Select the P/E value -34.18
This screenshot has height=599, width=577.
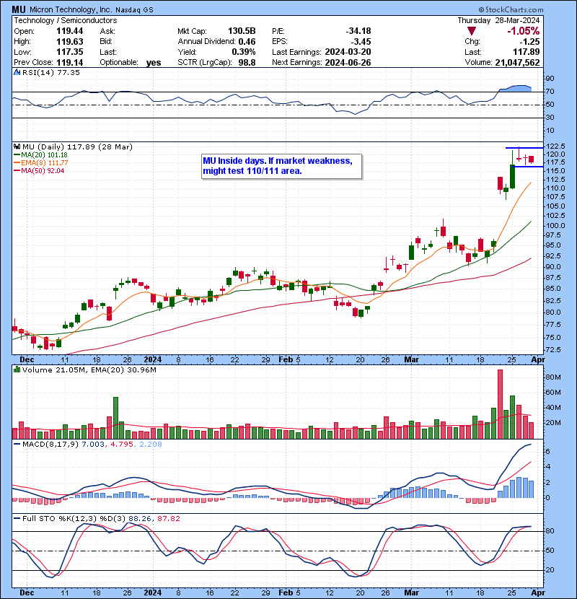point(358,31)
